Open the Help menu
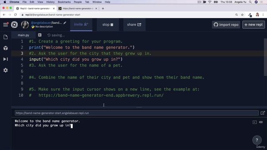This screenshot has width=267, height=150. click(x=108, y=2)
